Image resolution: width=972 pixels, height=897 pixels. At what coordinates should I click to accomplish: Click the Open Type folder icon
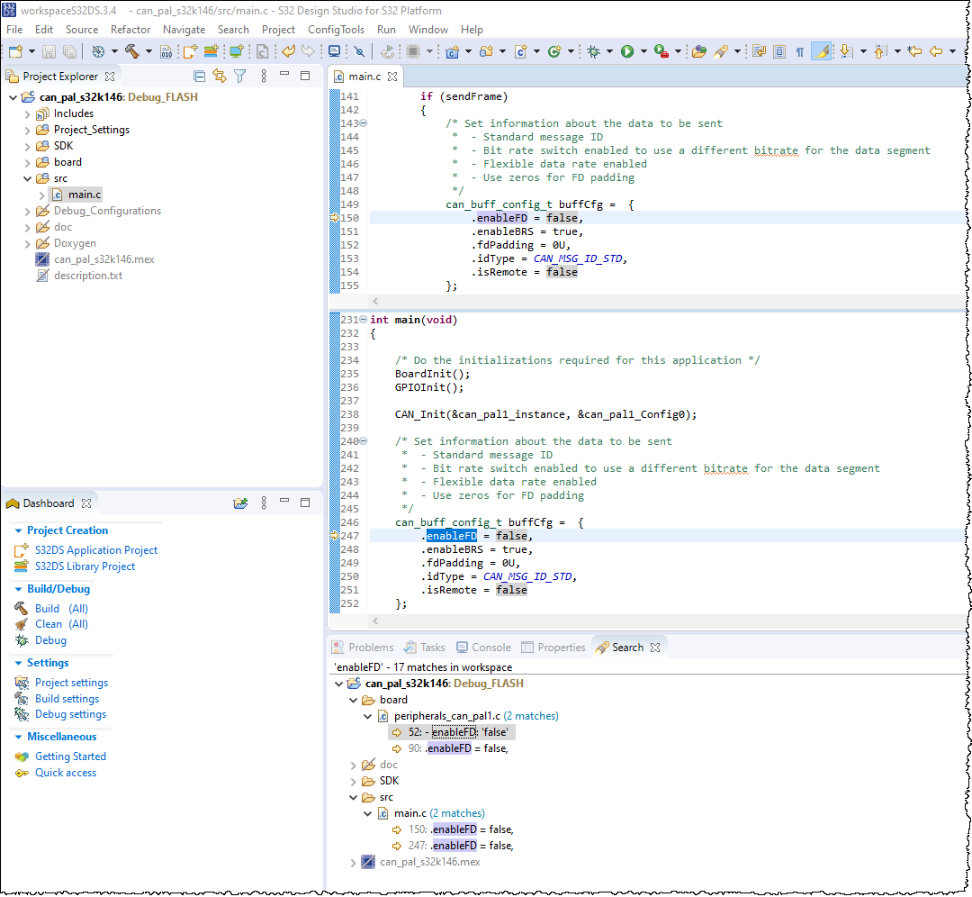[x=698, y=51]
